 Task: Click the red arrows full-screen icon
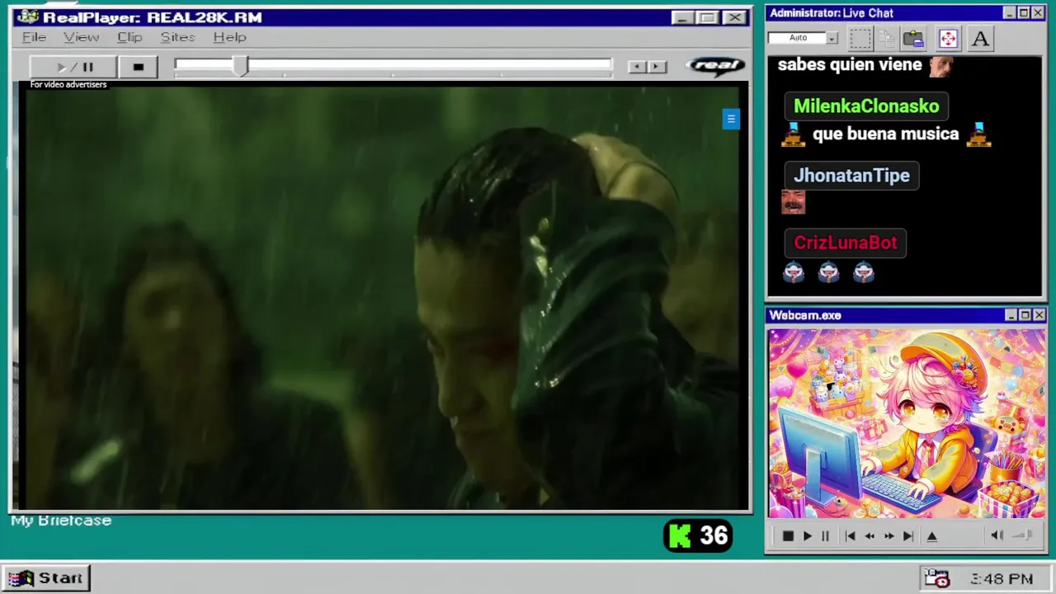[x=948, y=39]
